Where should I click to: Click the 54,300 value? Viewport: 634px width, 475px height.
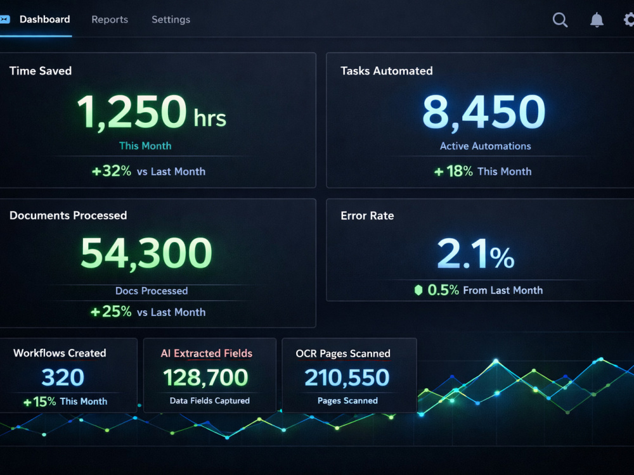pos(146,253)
